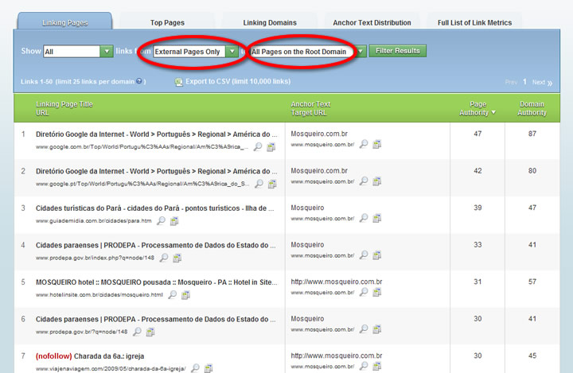Viewport: 573px width, 373px height.
Task: Click help icon beside links per domain limit
Action: [x=140, y=81]
